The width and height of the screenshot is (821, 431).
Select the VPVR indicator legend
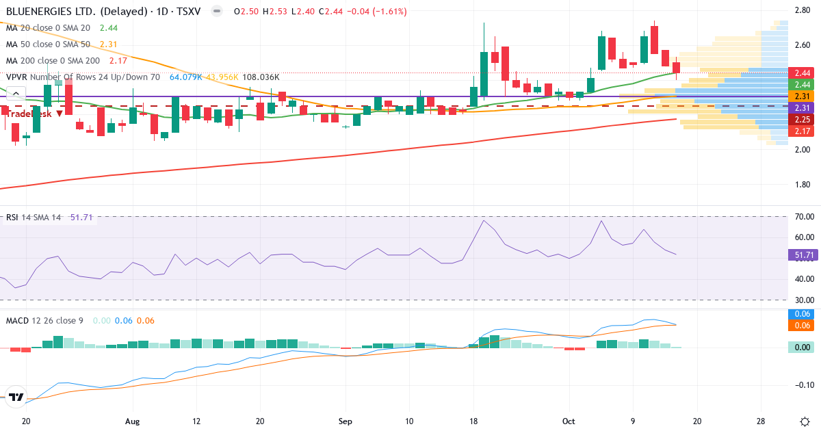[83, 77]
